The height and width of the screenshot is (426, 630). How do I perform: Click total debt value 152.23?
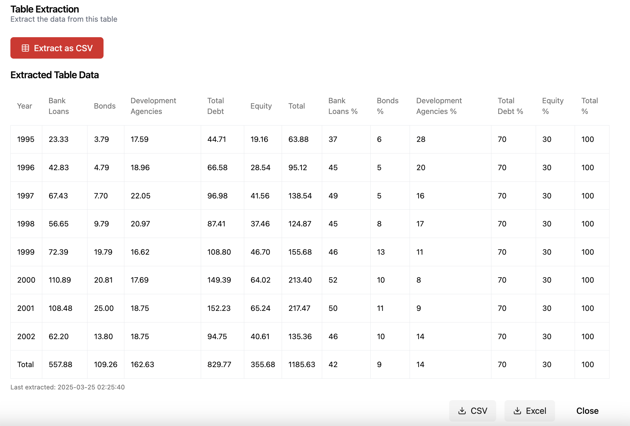219,308
